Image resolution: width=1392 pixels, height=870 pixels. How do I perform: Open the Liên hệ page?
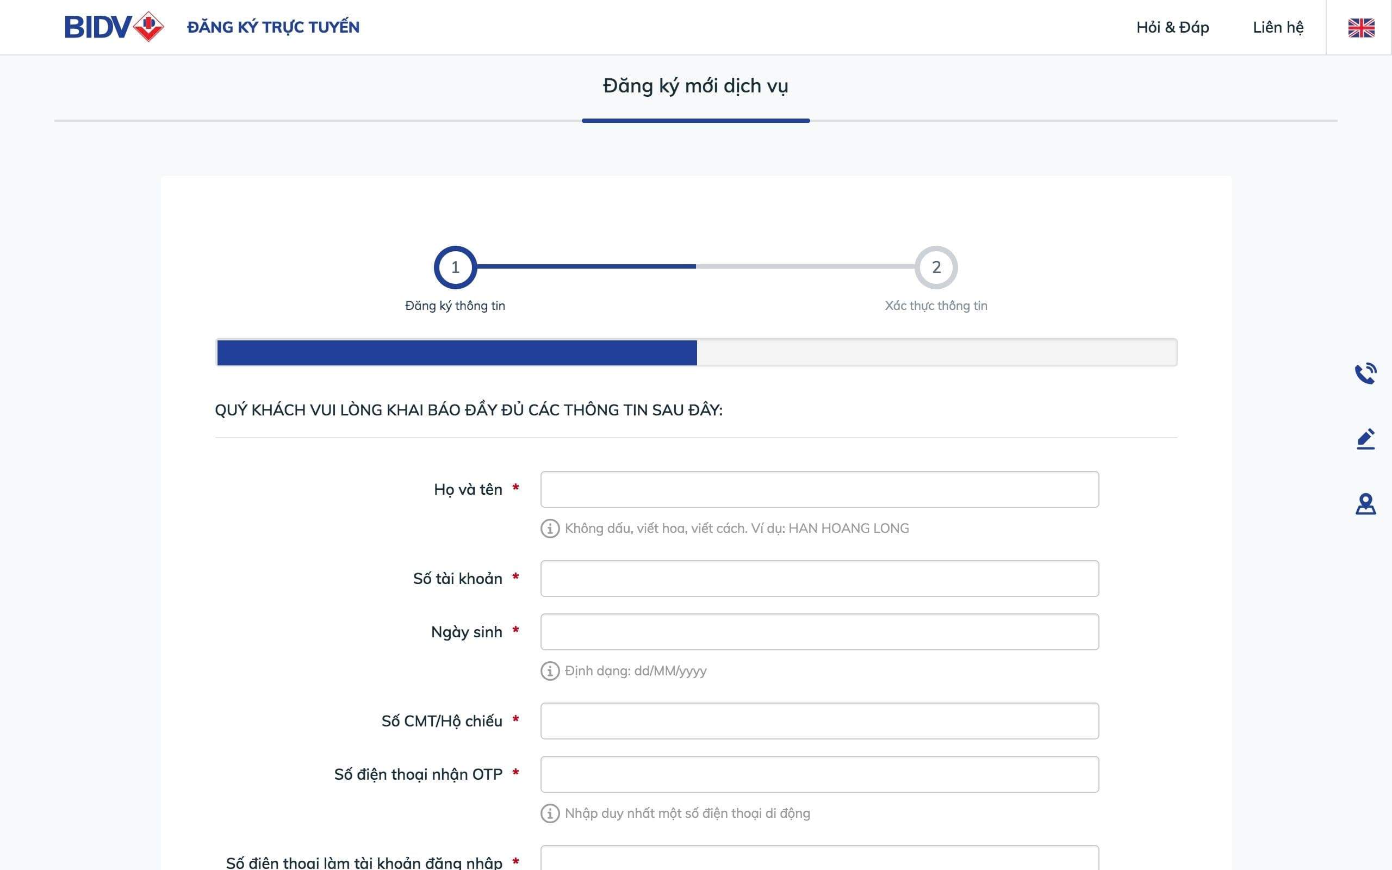click(x=1277, y=27)
